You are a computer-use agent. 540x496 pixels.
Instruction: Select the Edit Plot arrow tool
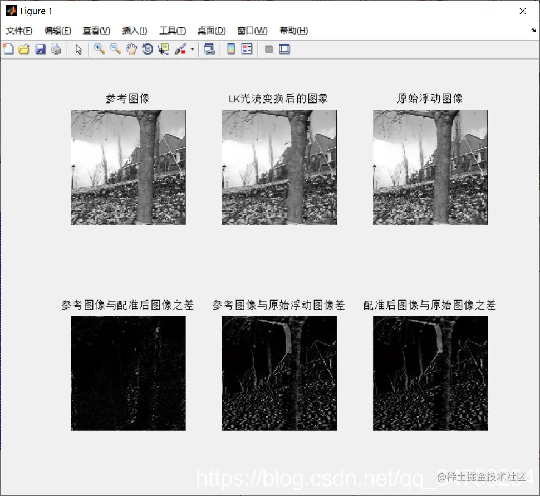click(78, 49)
